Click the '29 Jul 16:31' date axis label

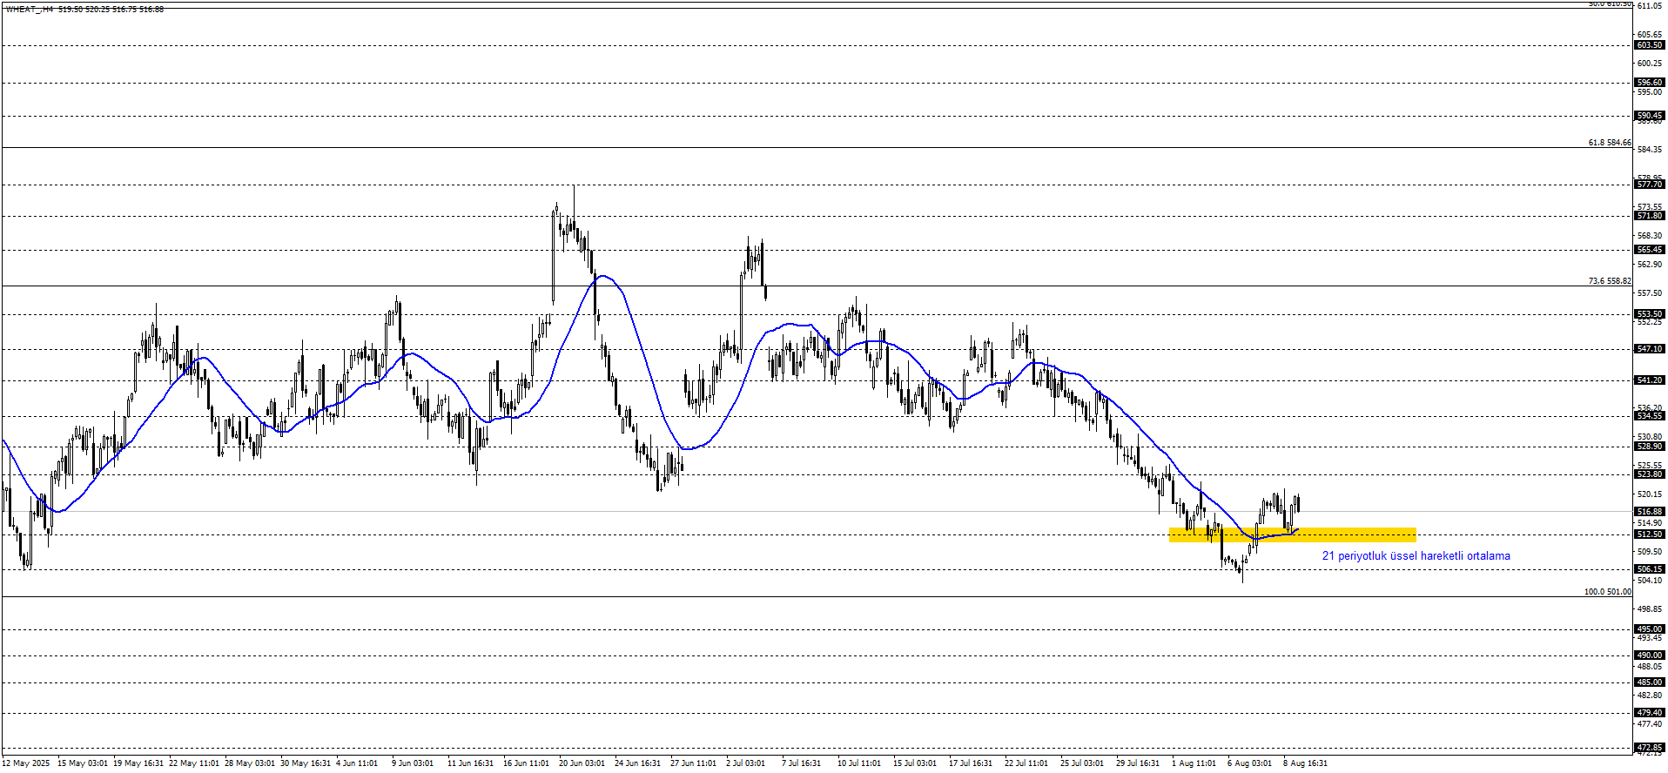click(1138, 763)
